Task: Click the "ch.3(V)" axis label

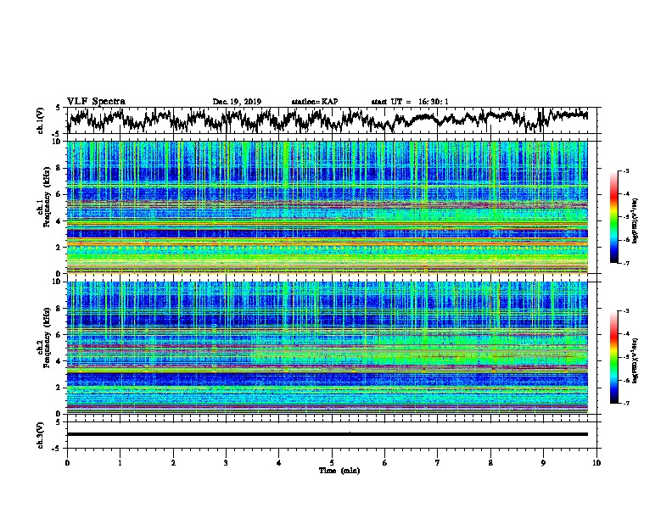Action: click(x=41, y=435)
